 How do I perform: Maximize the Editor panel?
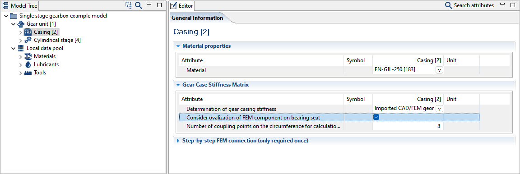pyautogui.click(x=513, y=5)
